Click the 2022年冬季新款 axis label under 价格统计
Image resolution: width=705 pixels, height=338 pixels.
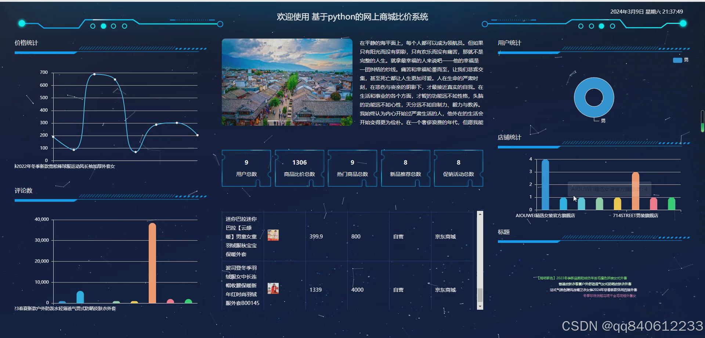coord(65,166)
